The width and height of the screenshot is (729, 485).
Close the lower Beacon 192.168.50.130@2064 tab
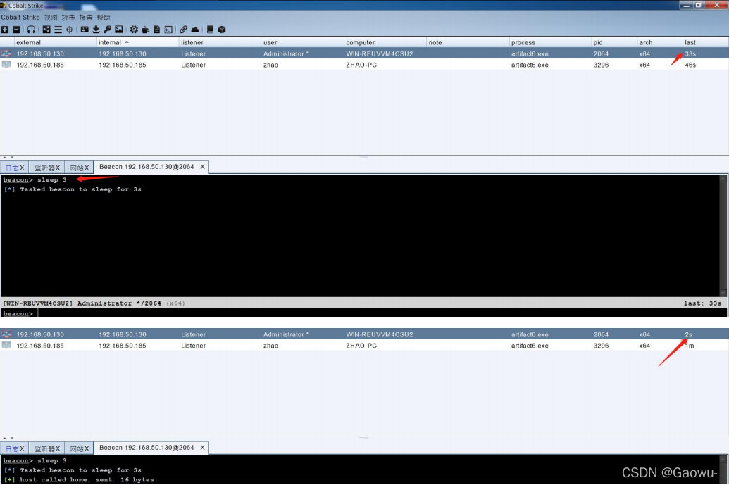pyautogui.click(x=202, y=448)
